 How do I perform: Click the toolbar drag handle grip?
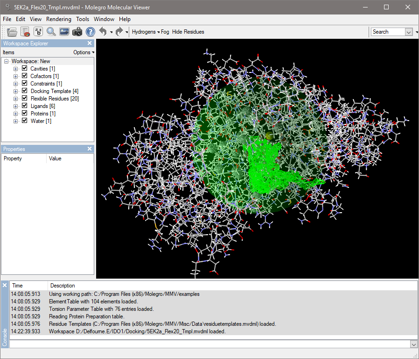click(3, 32)
